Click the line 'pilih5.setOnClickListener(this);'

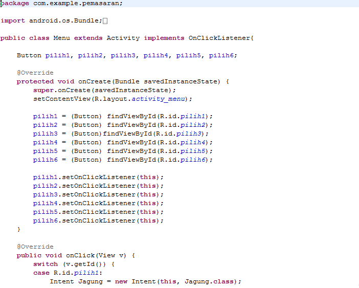(98, 212)
